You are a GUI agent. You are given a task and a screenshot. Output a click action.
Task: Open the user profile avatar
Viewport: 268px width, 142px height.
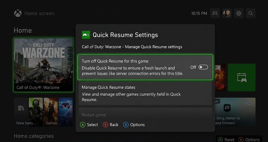tap(227, 13)
